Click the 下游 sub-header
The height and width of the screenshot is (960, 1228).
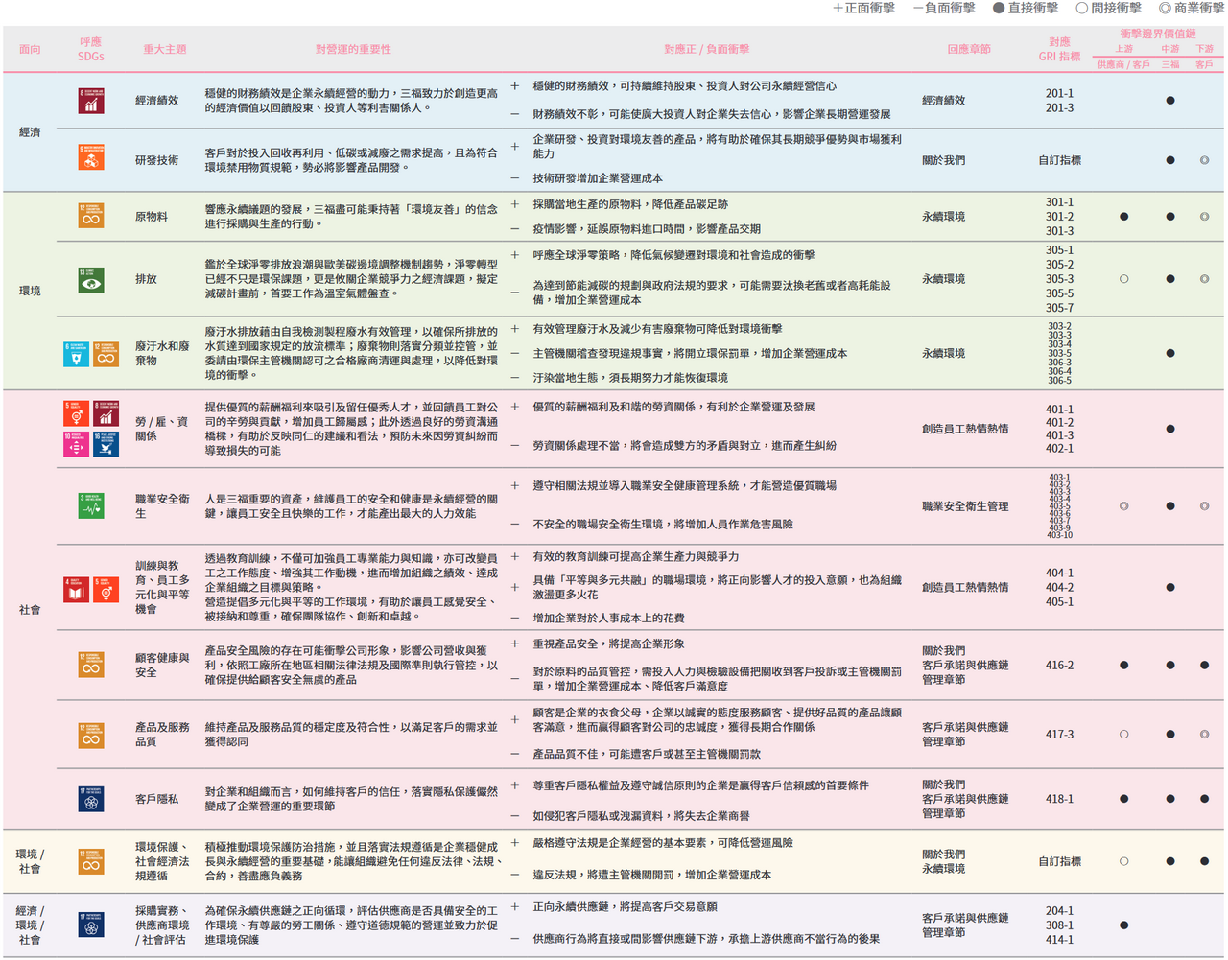1205,49
